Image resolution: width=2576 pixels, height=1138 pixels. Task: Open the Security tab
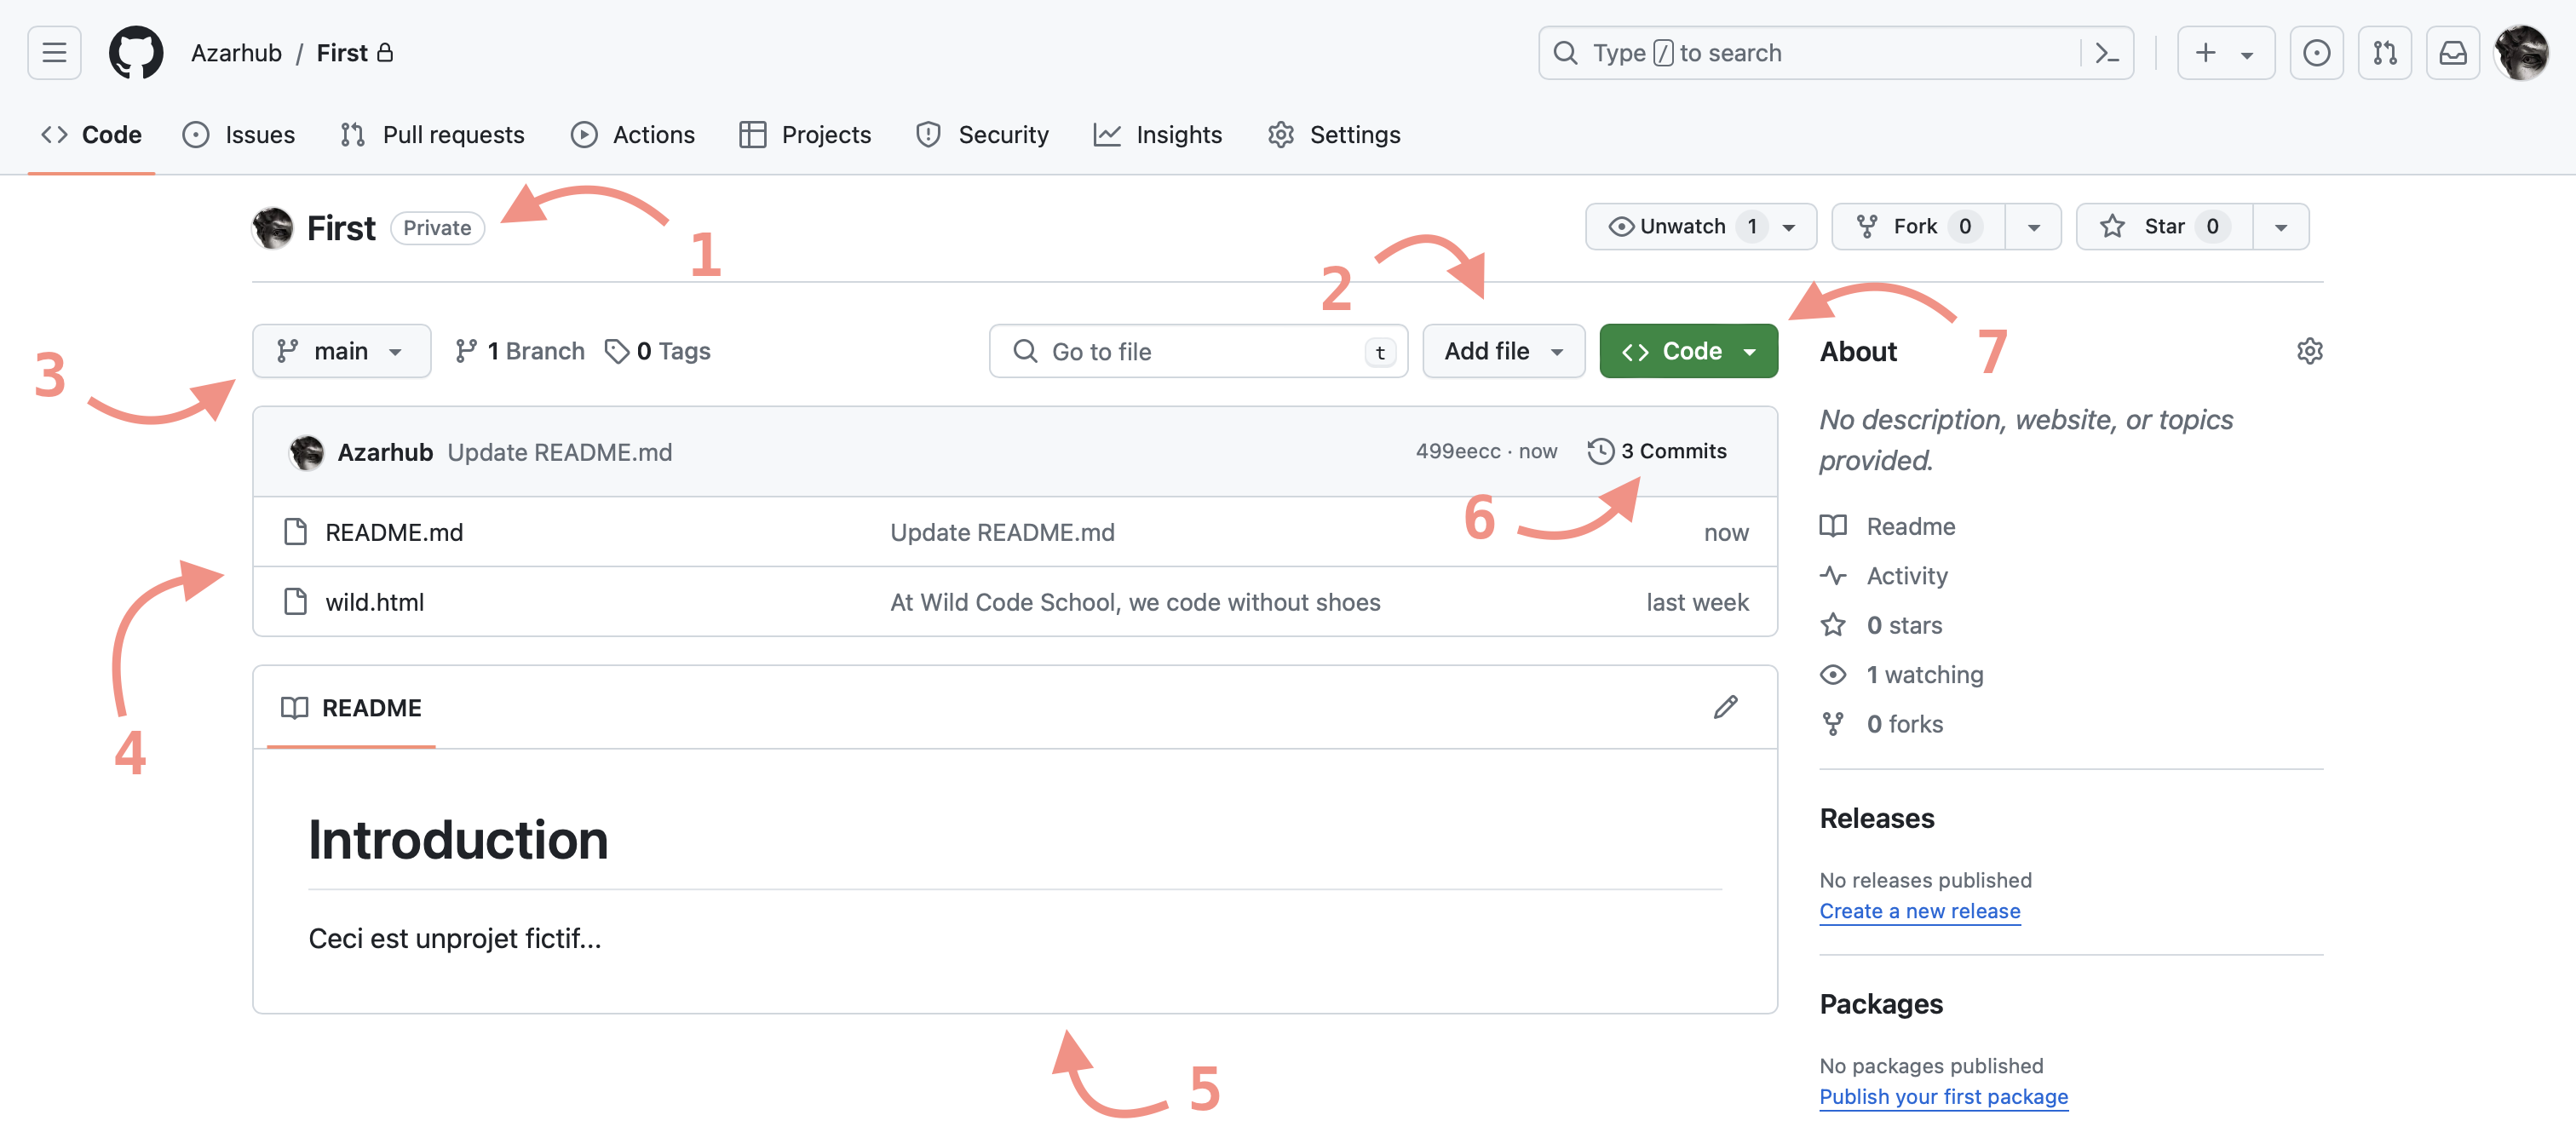pos(982,134)
